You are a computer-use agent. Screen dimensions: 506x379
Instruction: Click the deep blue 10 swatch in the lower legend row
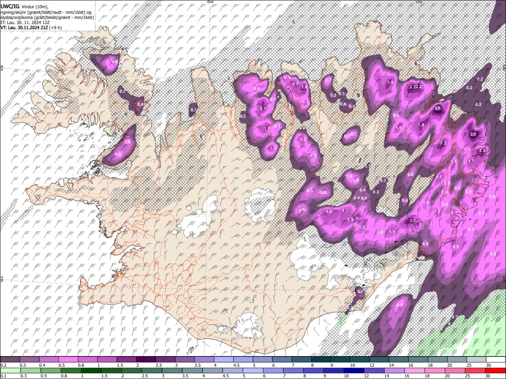click(x=354, y=370)
